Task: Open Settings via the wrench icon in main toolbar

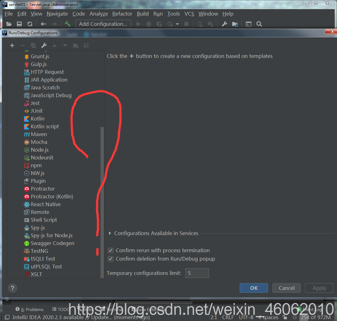Action: pos(224,24)
